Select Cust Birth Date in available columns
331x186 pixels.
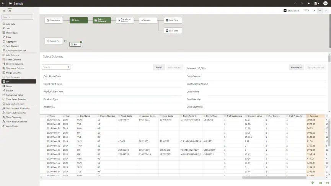click(52, 76)
